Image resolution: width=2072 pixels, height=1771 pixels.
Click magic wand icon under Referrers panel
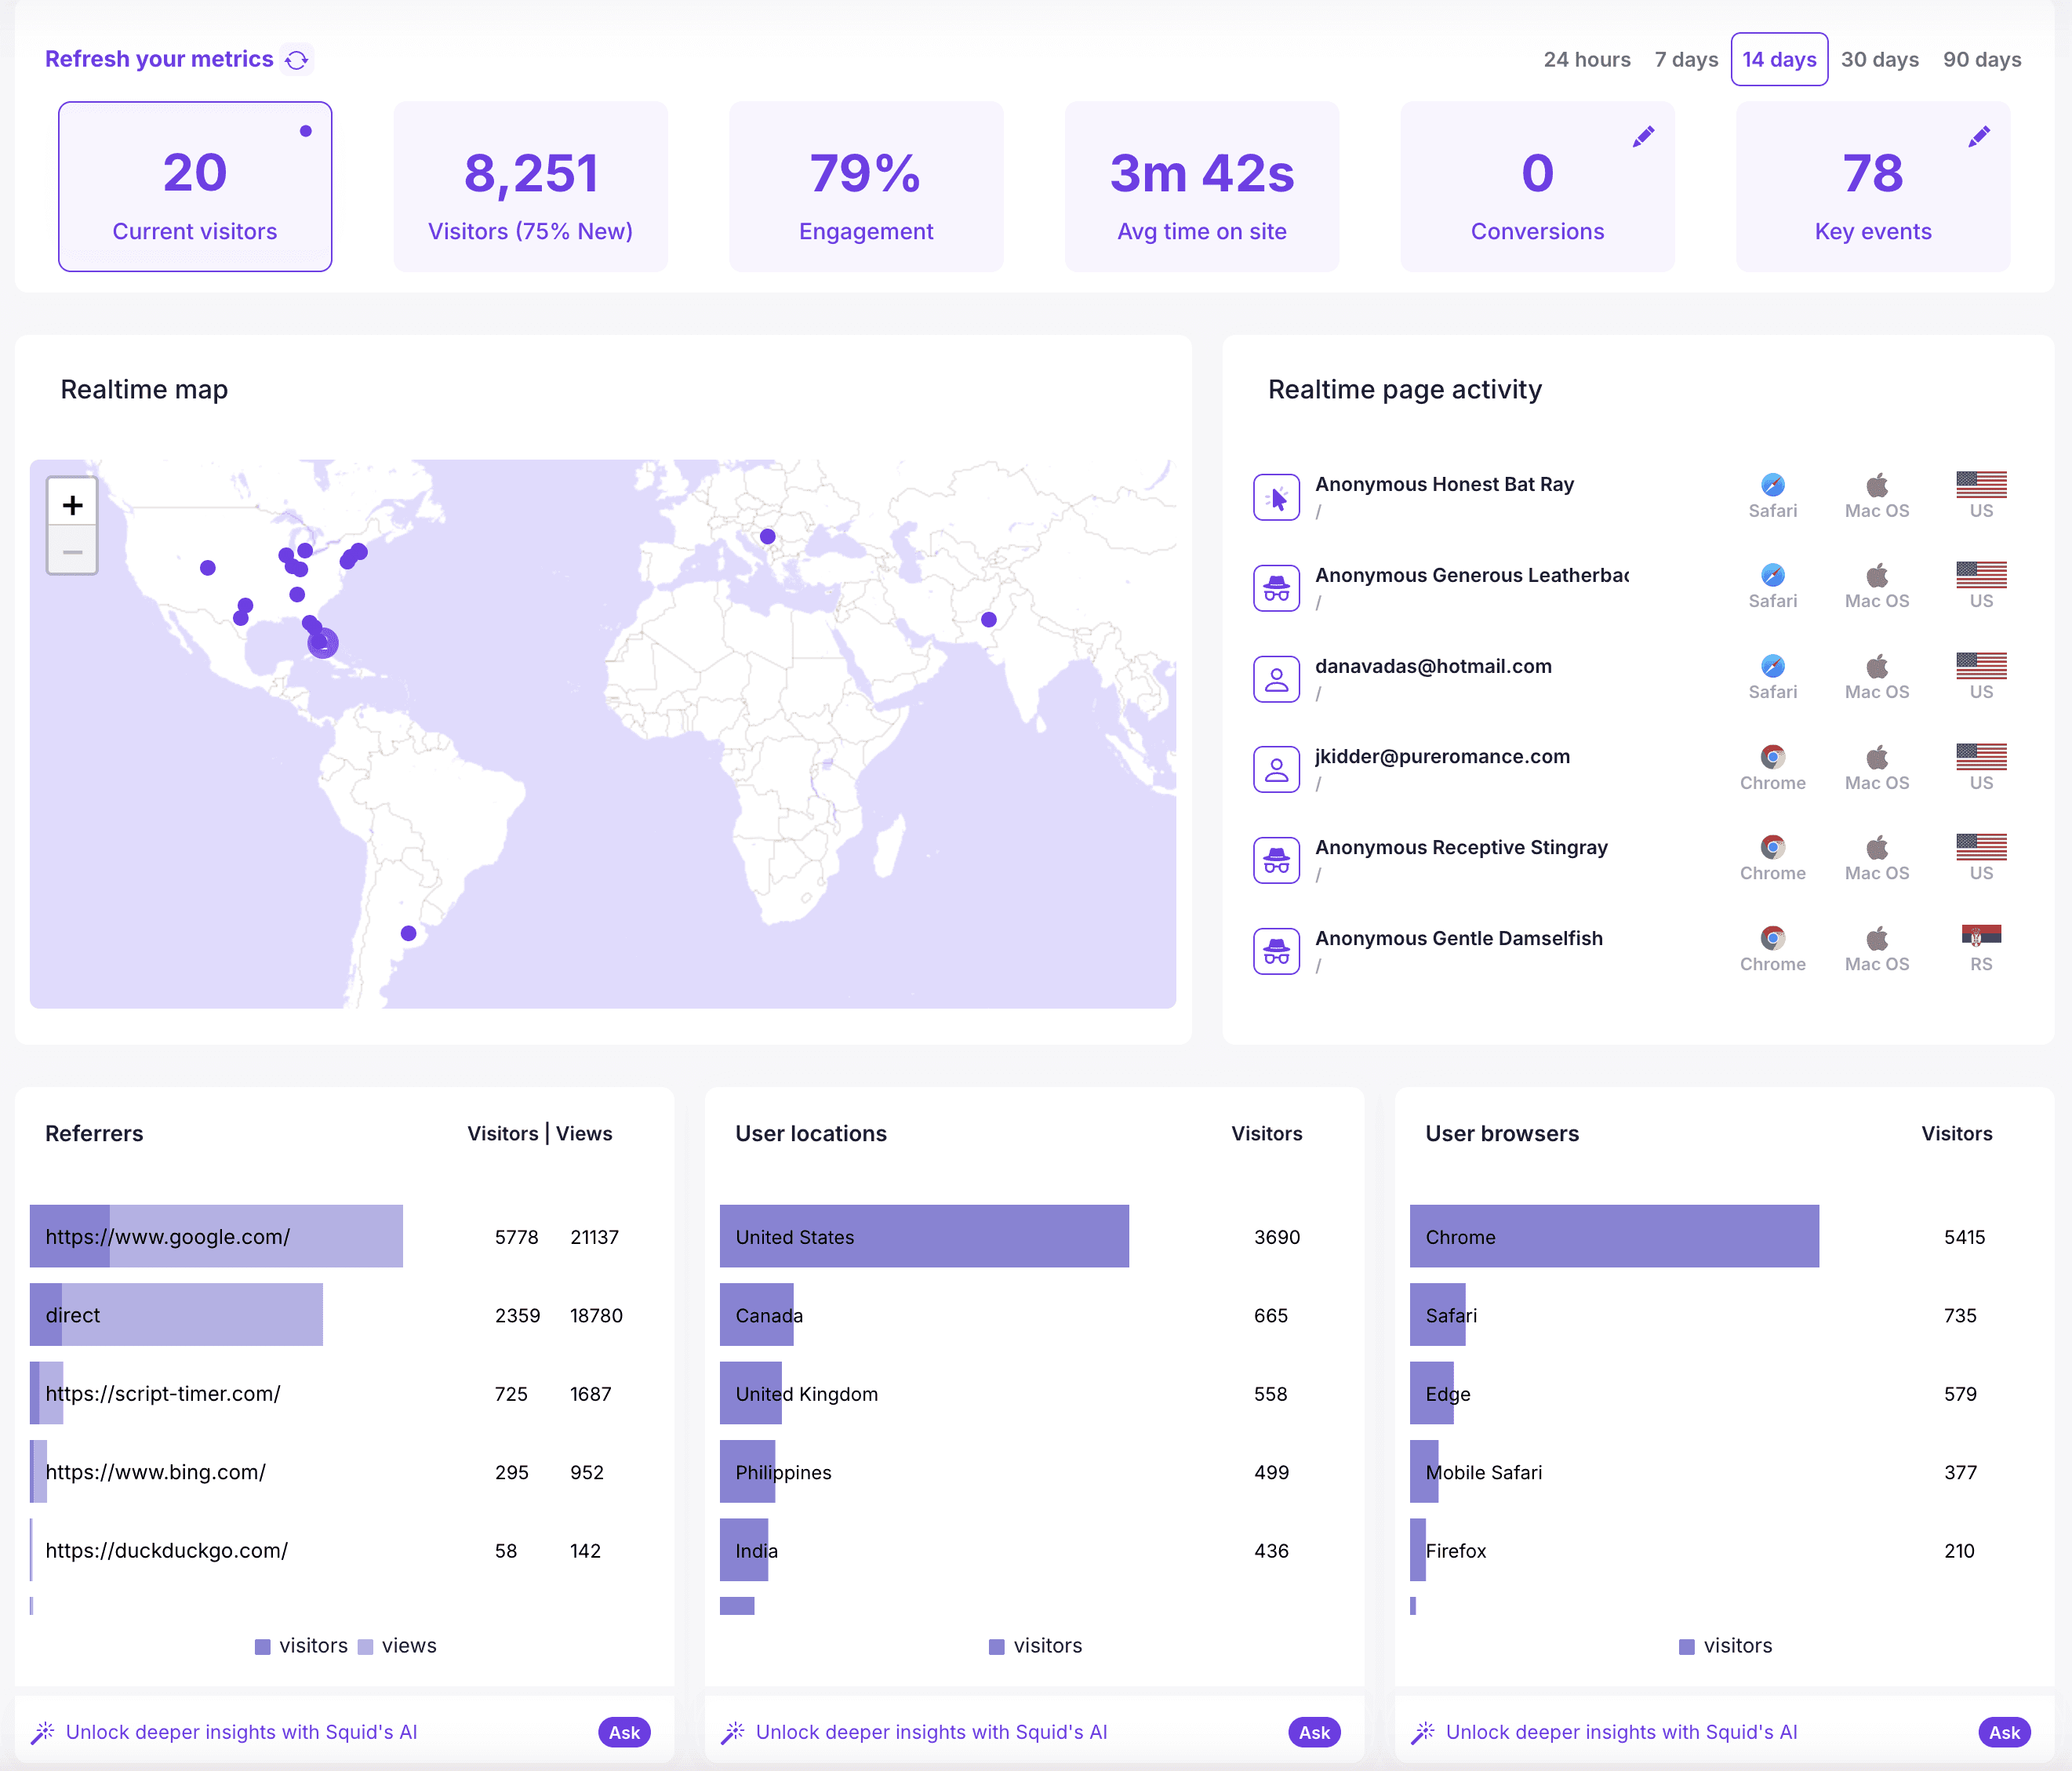(x=43, y=1732)
